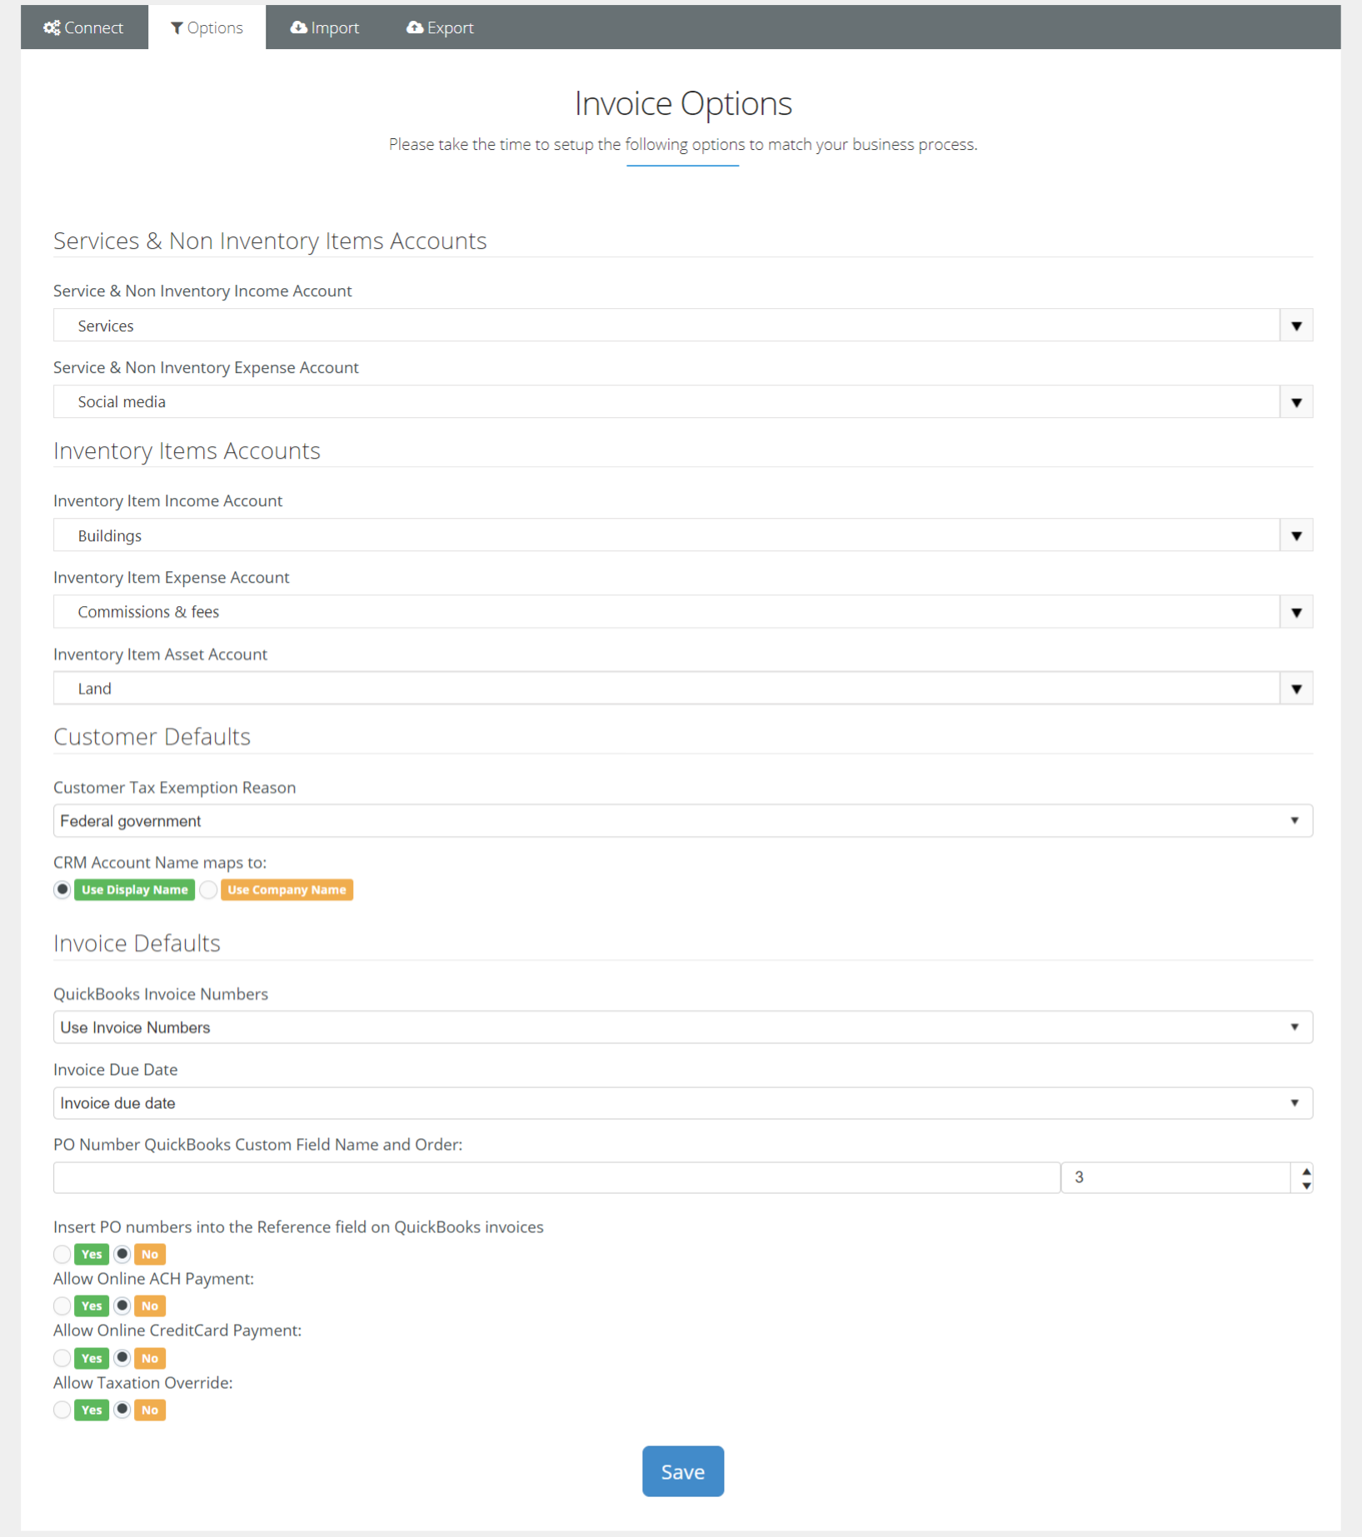
Task: Click the orange No label for CreditCard Payment
Action: pyautogui.click(x=150, y=1358)
